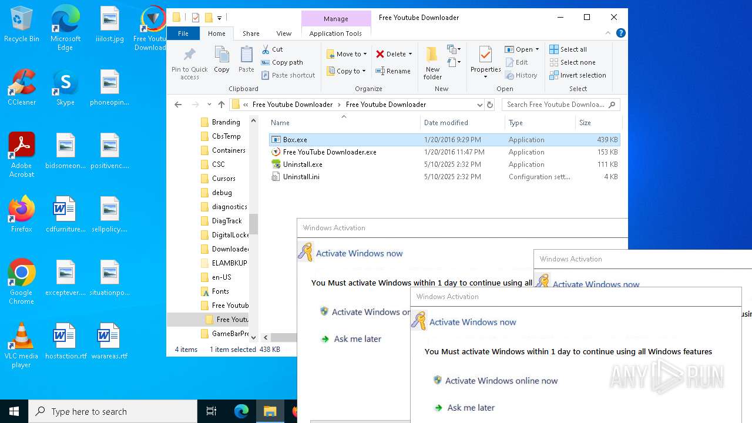Open CCleaner desktop shortcut
The image size is (752, 423).
pos(22,88)
